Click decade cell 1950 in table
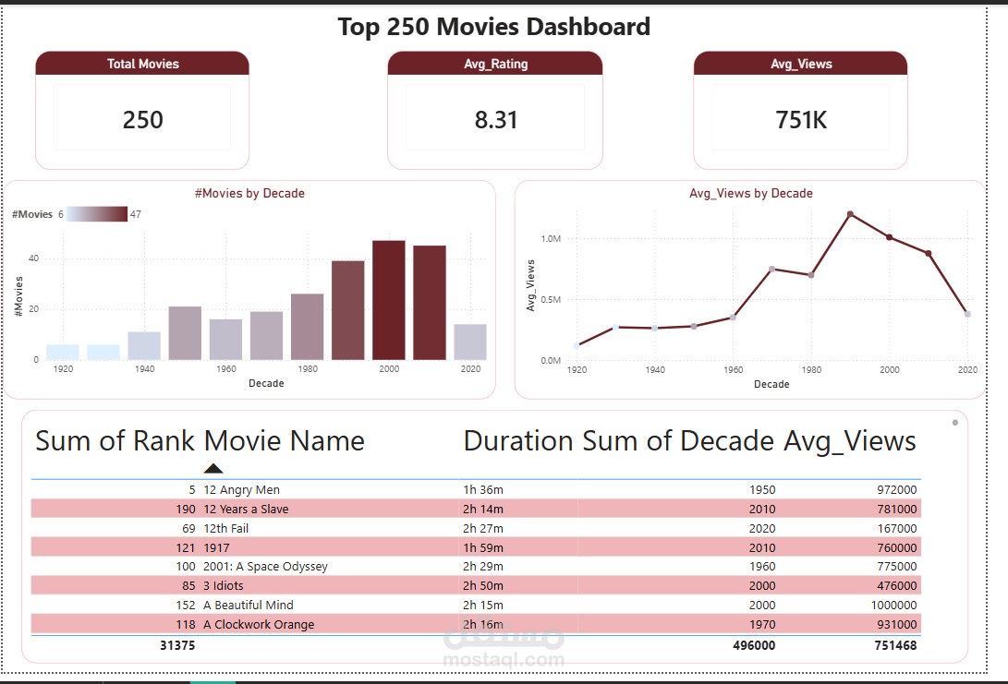This screenshot has height=684, width=1008. point(762,489)
